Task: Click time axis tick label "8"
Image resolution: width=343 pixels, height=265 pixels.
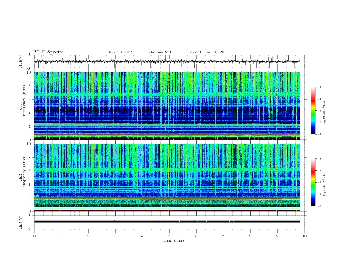Action: [250, 236]
